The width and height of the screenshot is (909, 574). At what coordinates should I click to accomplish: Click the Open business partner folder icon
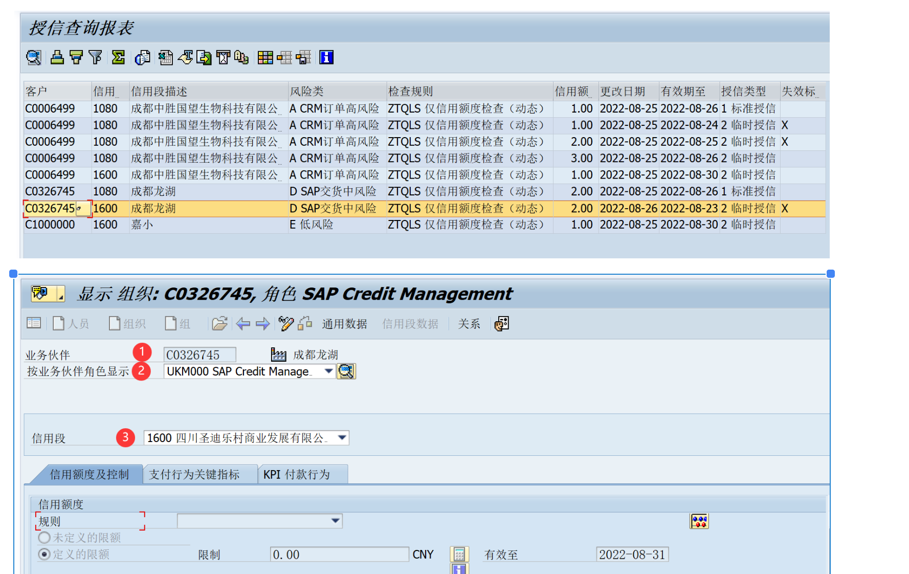[x=219, y=323]
